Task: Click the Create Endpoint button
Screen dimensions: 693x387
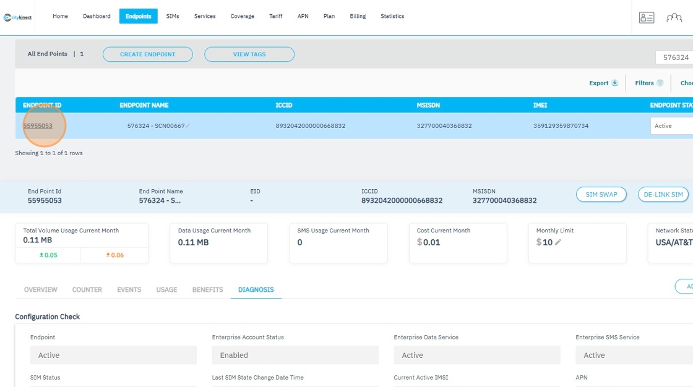Action: pyautogui.click(x=148, y=54)
